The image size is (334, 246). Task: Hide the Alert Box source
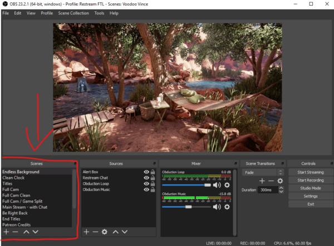(x=146, y=172)
